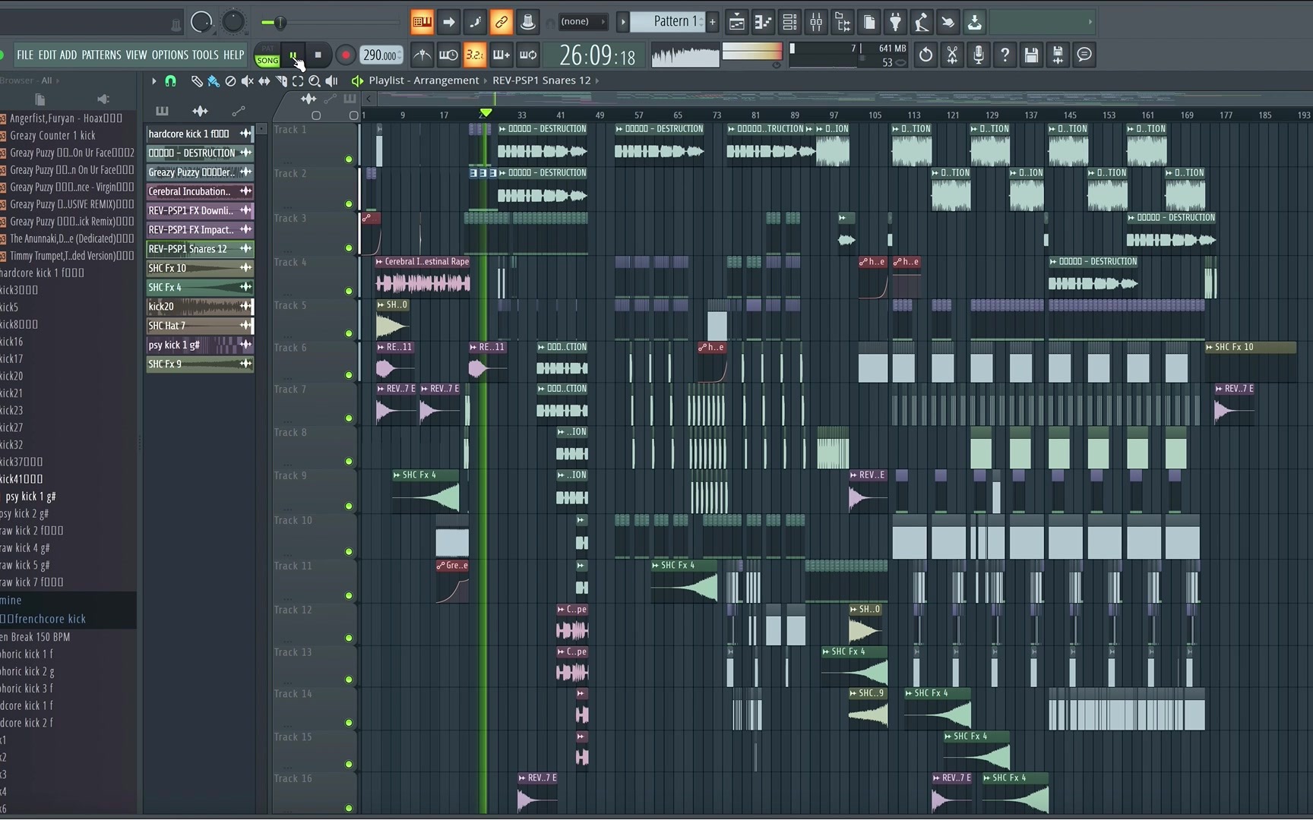
Task: Add new pattern with plus button
Action: 713,22
